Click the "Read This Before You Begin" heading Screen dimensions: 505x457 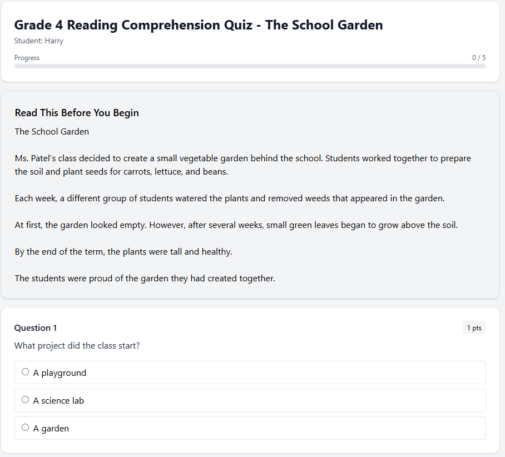[x=77, y=112]
